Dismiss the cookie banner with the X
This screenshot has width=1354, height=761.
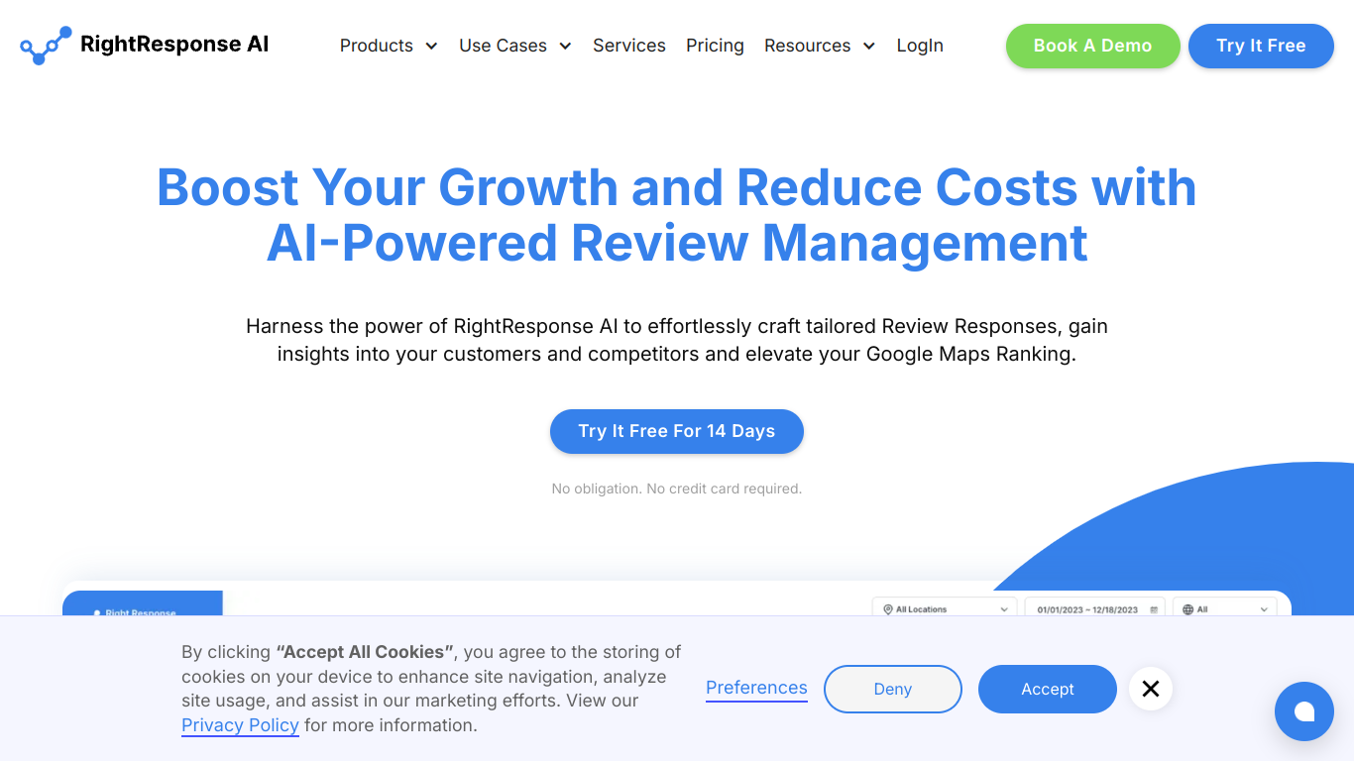pyautogui.click(x=1151, y=689)
